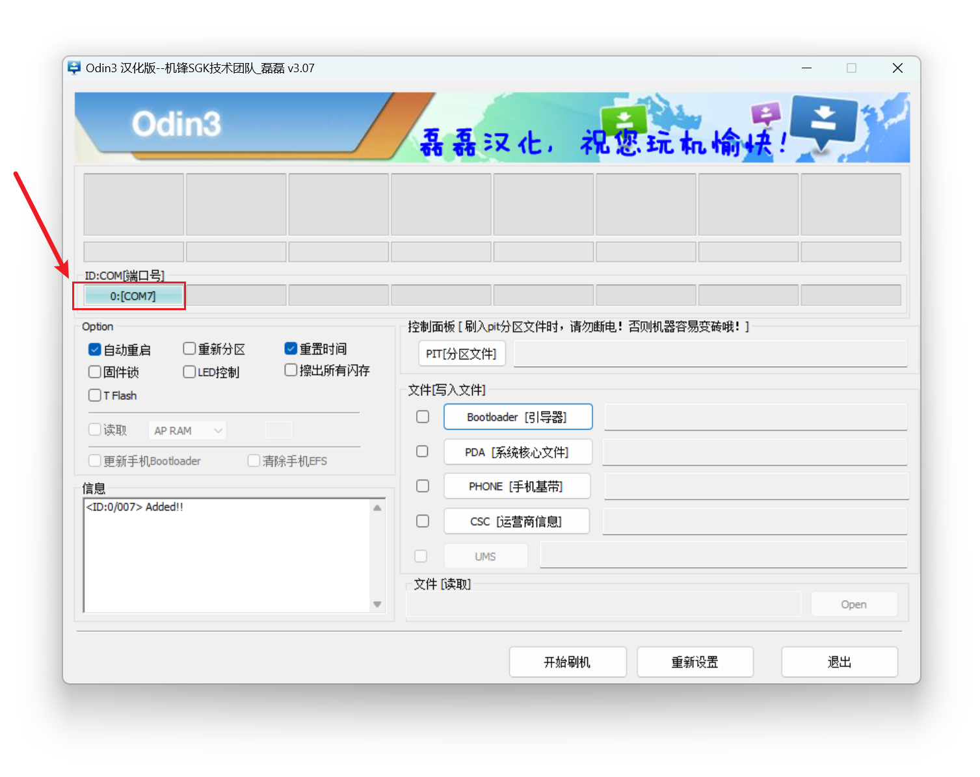
Task: Click the PDA [系统核心文件] button
Action: tap(518, 452)
